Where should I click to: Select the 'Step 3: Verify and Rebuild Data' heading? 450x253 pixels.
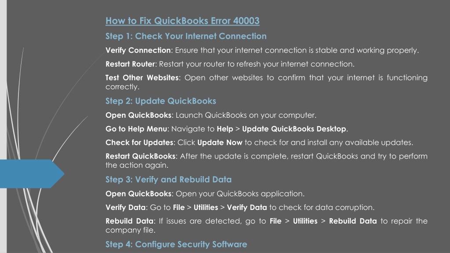pyautogui.click(x=168, y=180)
